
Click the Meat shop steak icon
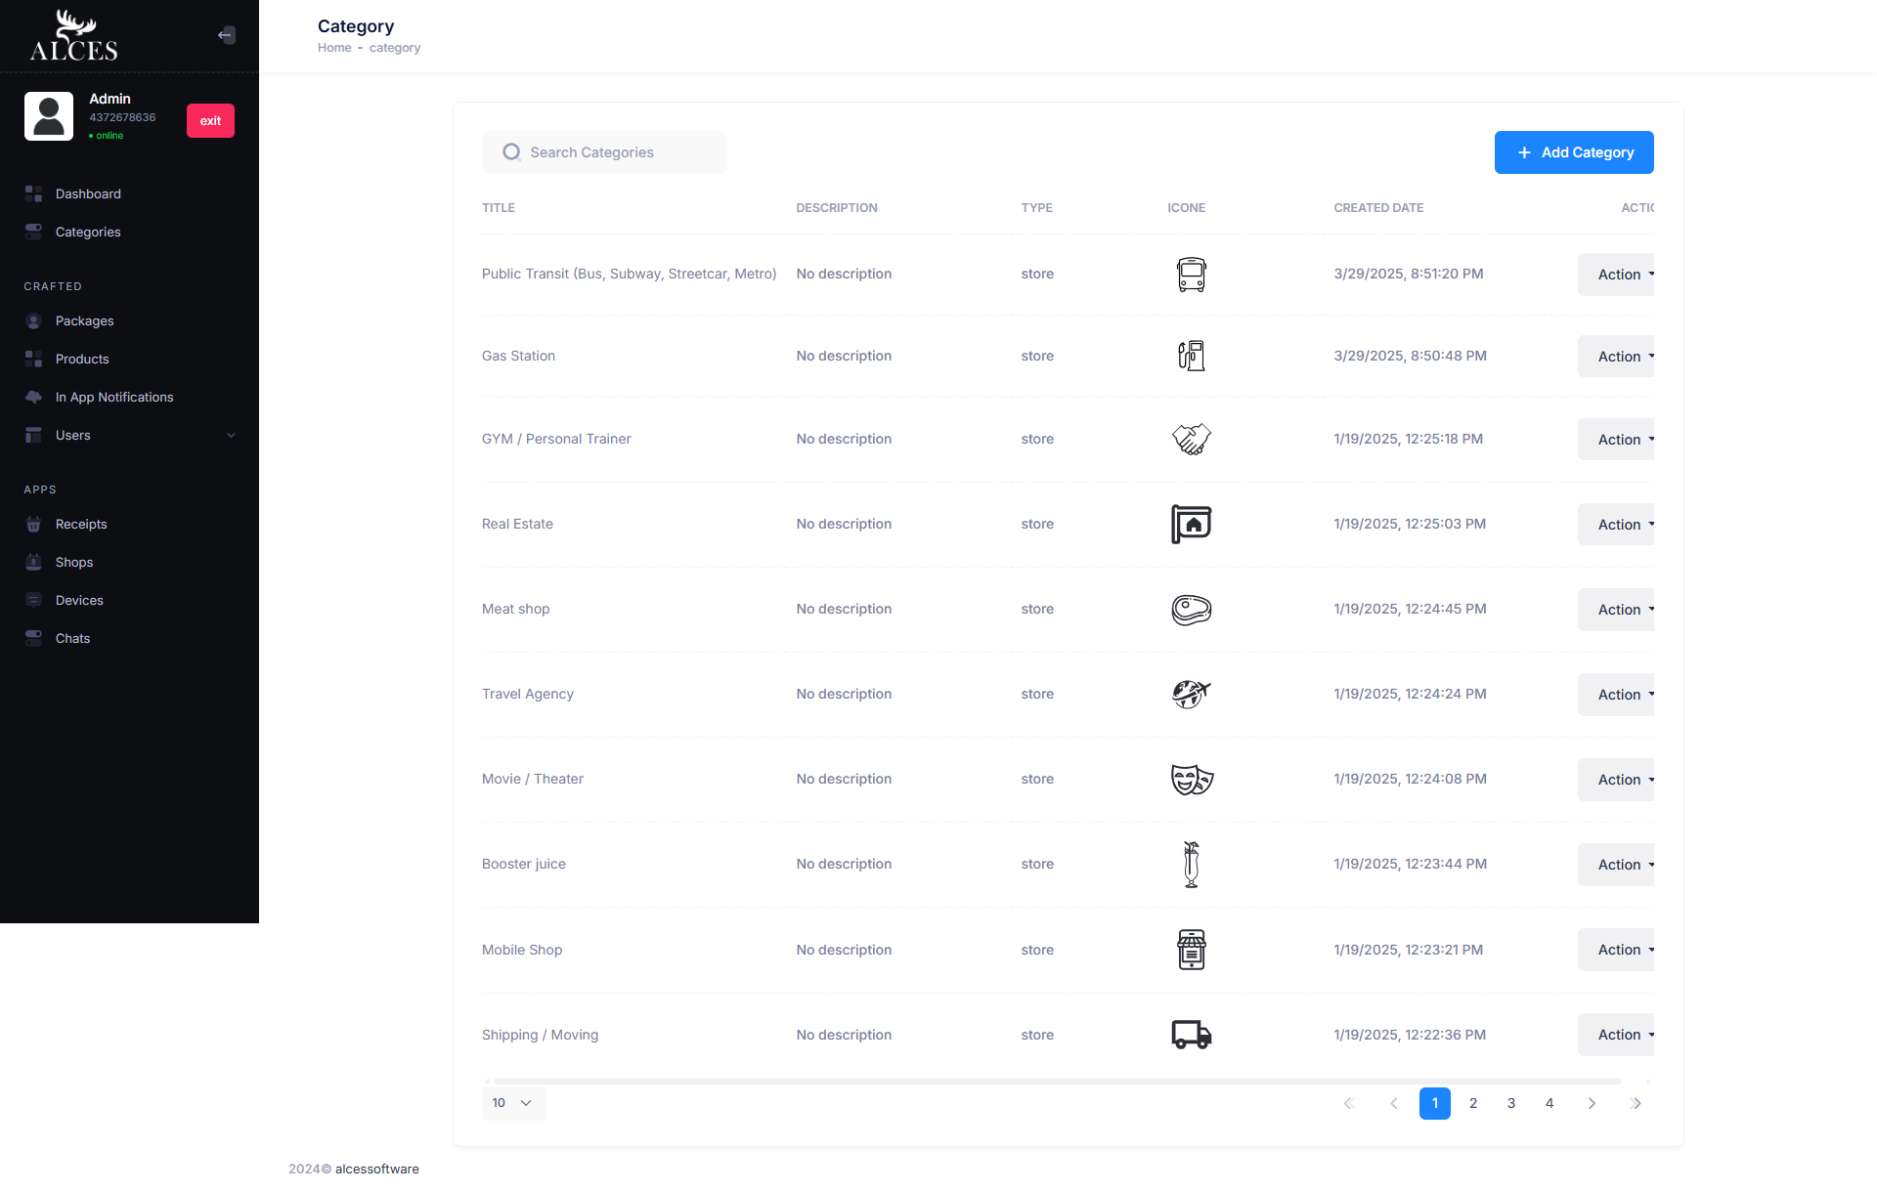tap(1191, 610)
